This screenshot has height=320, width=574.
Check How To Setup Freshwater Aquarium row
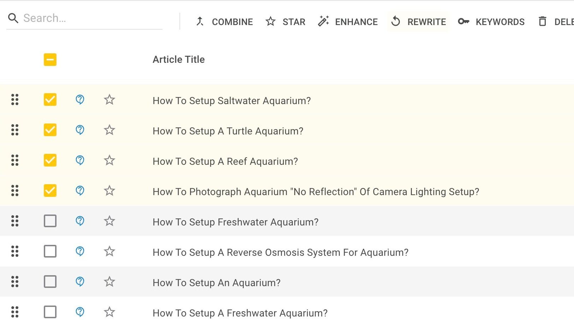(x=50, y=221)
